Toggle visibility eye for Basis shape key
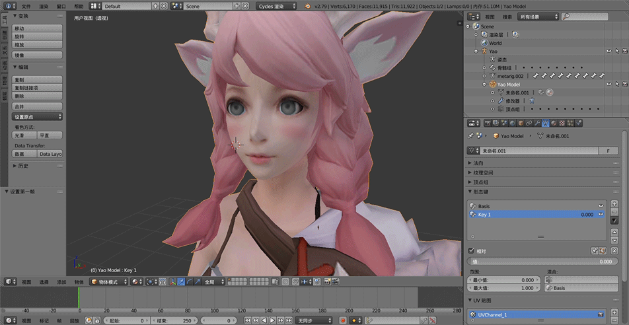 (601, 206)
